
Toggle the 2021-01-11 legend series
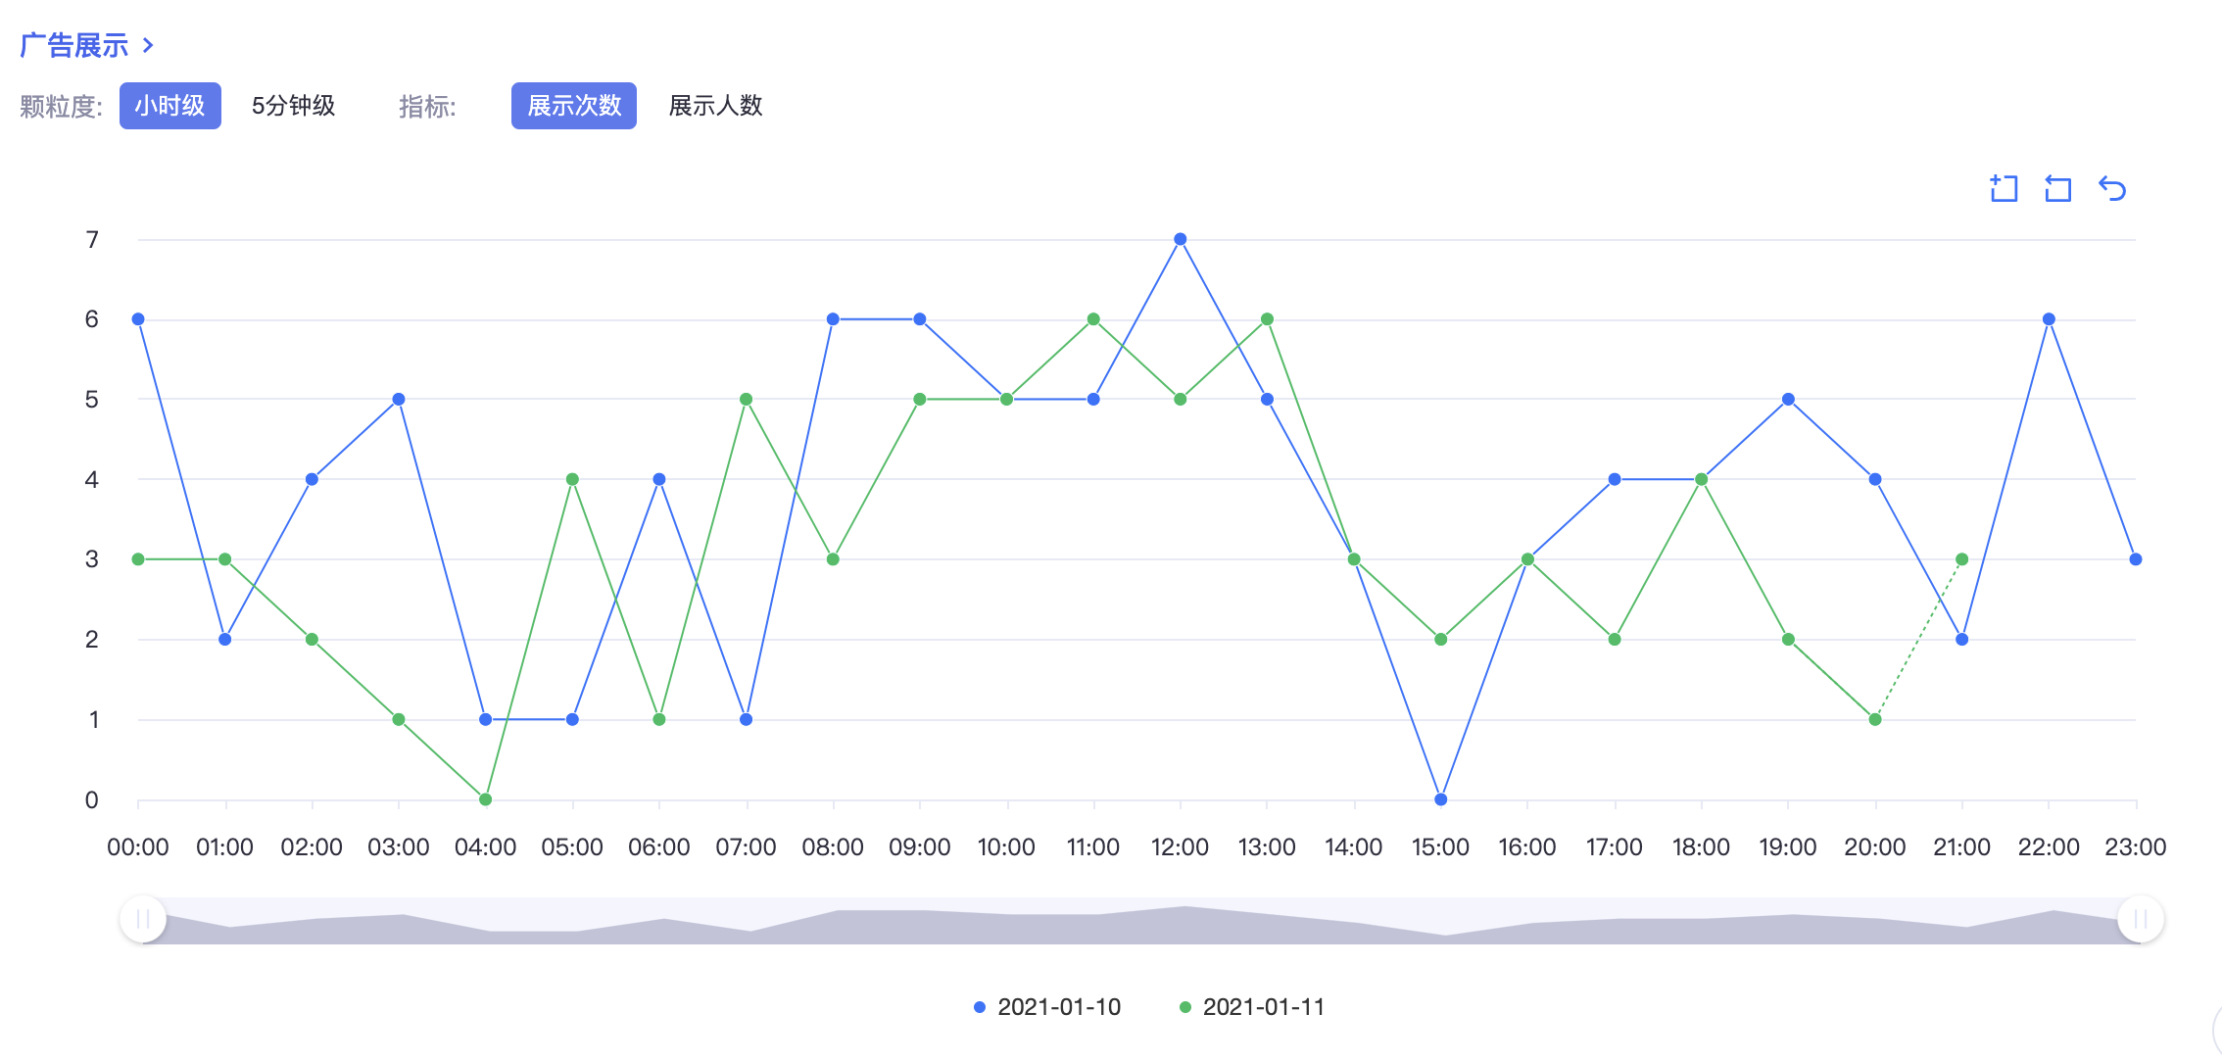[x=1252, y=1007]
